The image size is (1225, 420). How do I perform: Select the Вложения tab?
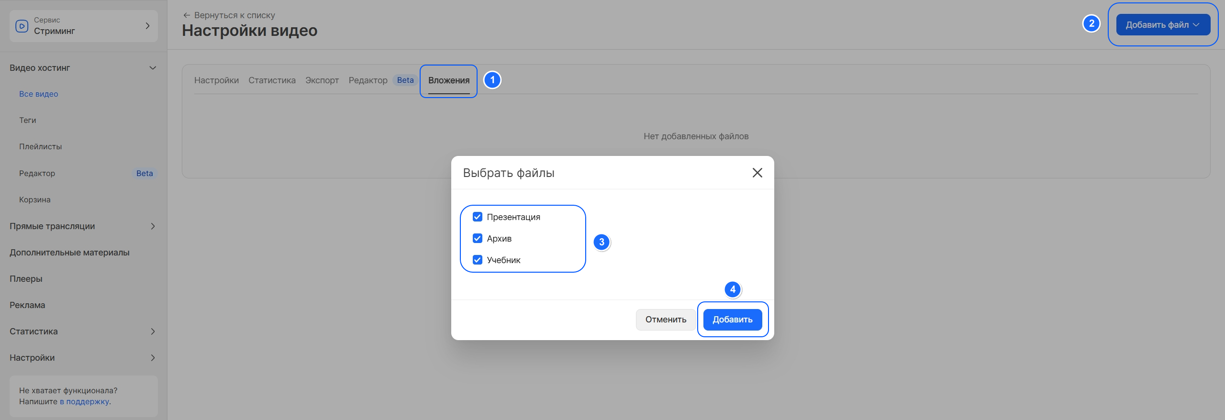[x=449, y=80]
